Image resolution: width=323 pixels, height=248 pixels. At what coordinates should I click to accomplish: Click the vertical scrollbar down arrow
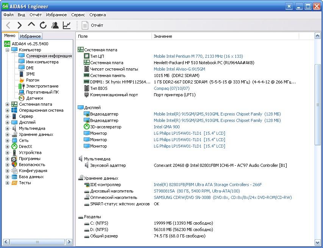pyautogui.click(x=317, y=243)
